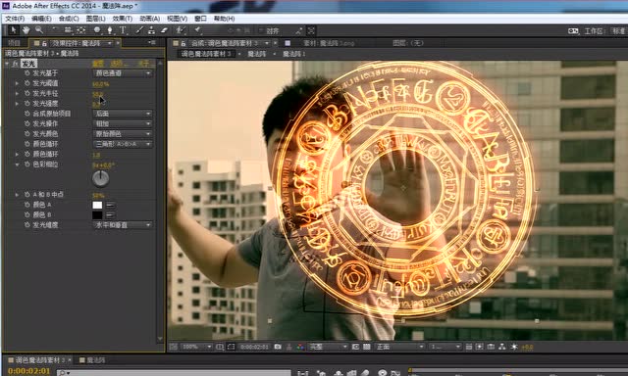Viewport: 628px width, 376px height.
Task: Open the 发光颜色 dropdown
Action: pyautogui.click(x=123, y=134)
